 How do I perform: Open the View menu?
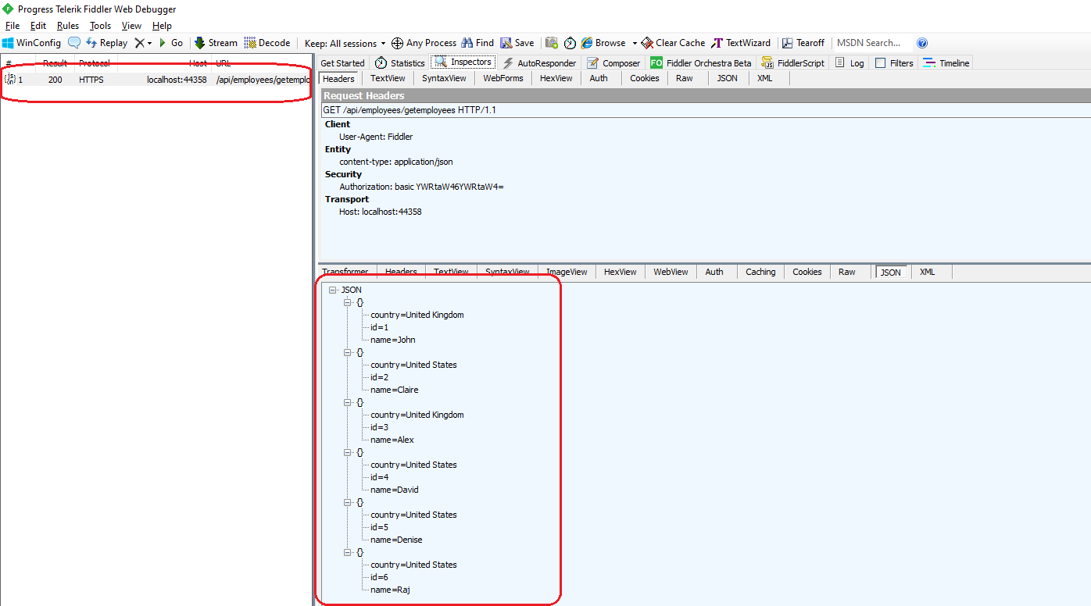click(131, 26)
